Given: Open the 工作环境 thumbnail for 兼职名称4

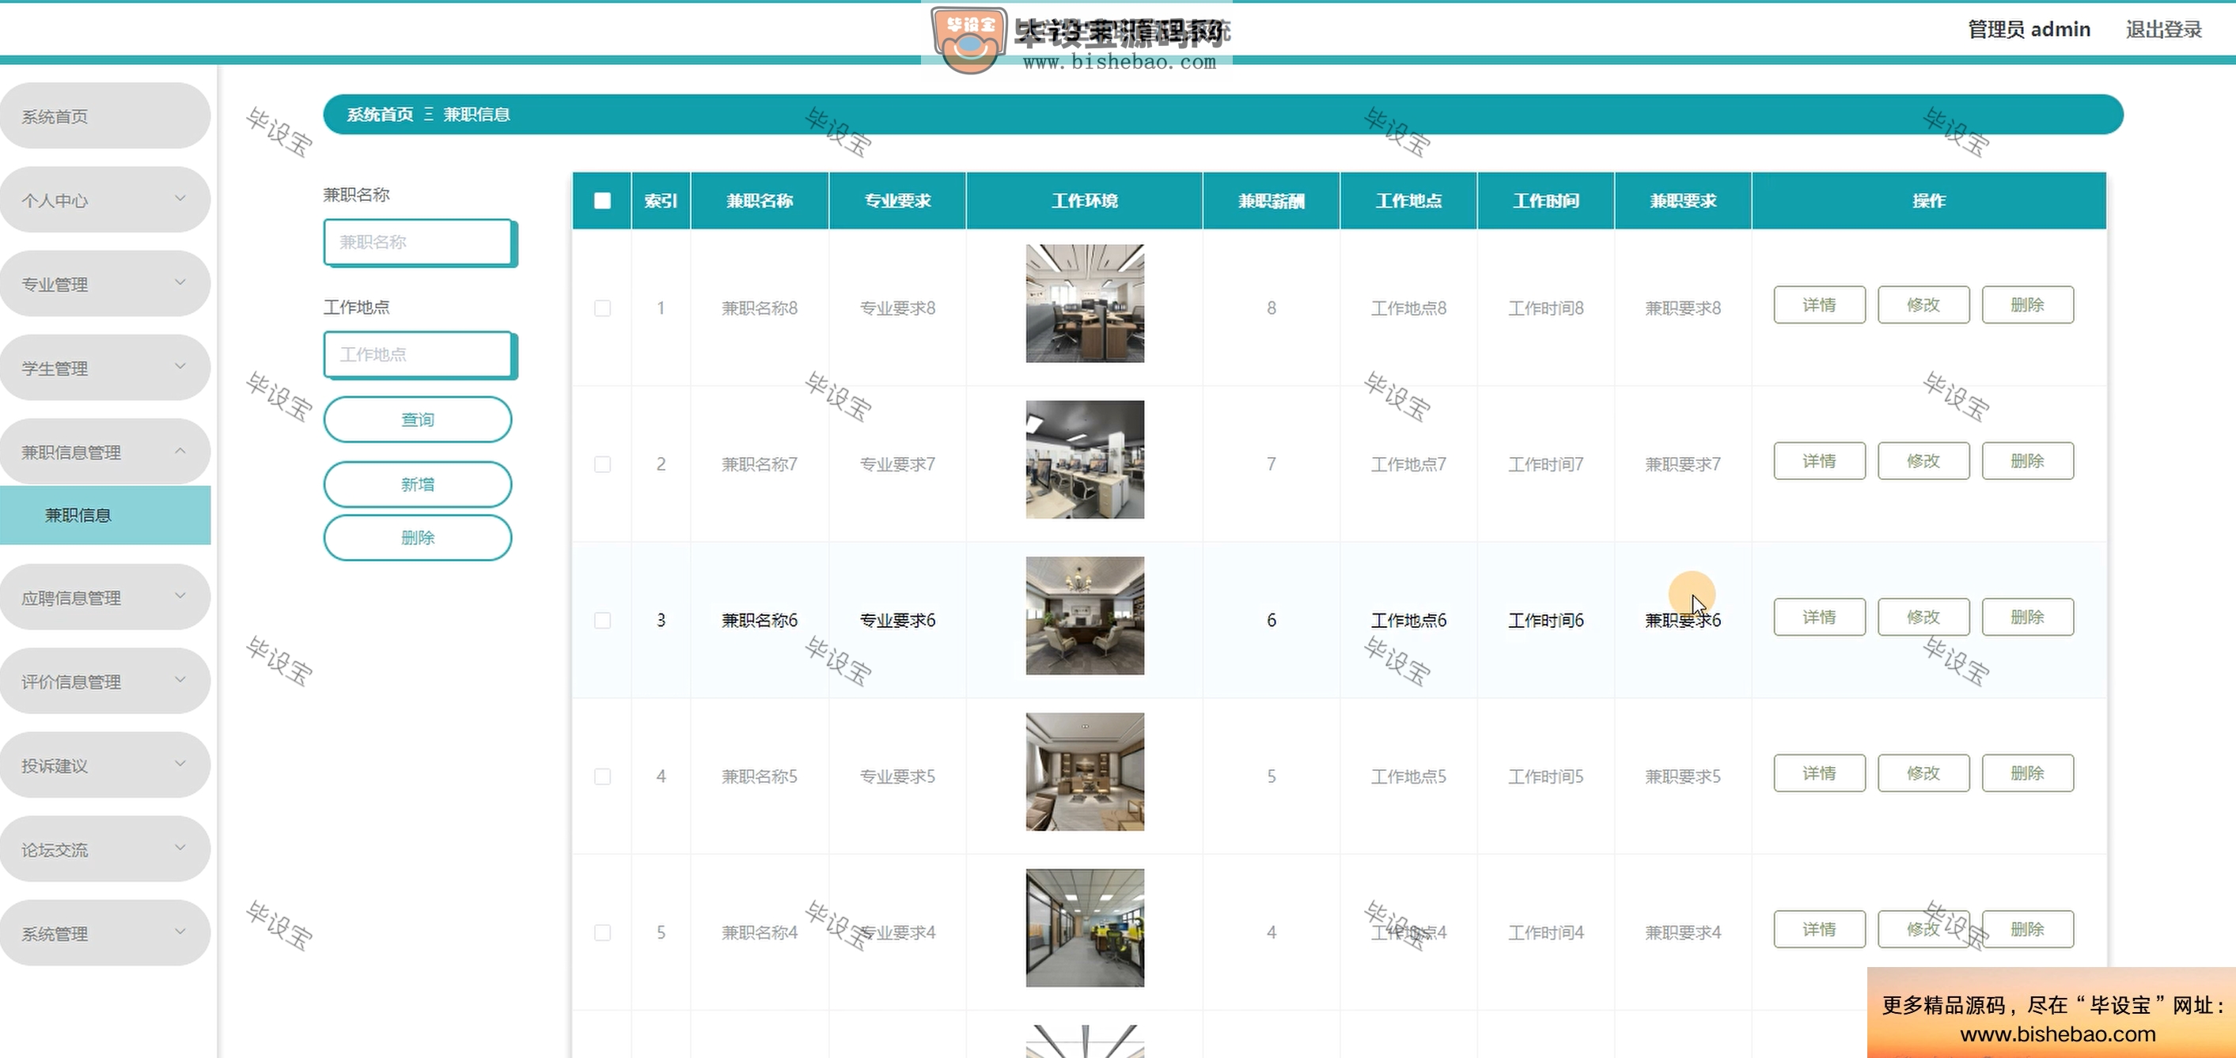Looking at the screenshot, I should coord(1085,928).
